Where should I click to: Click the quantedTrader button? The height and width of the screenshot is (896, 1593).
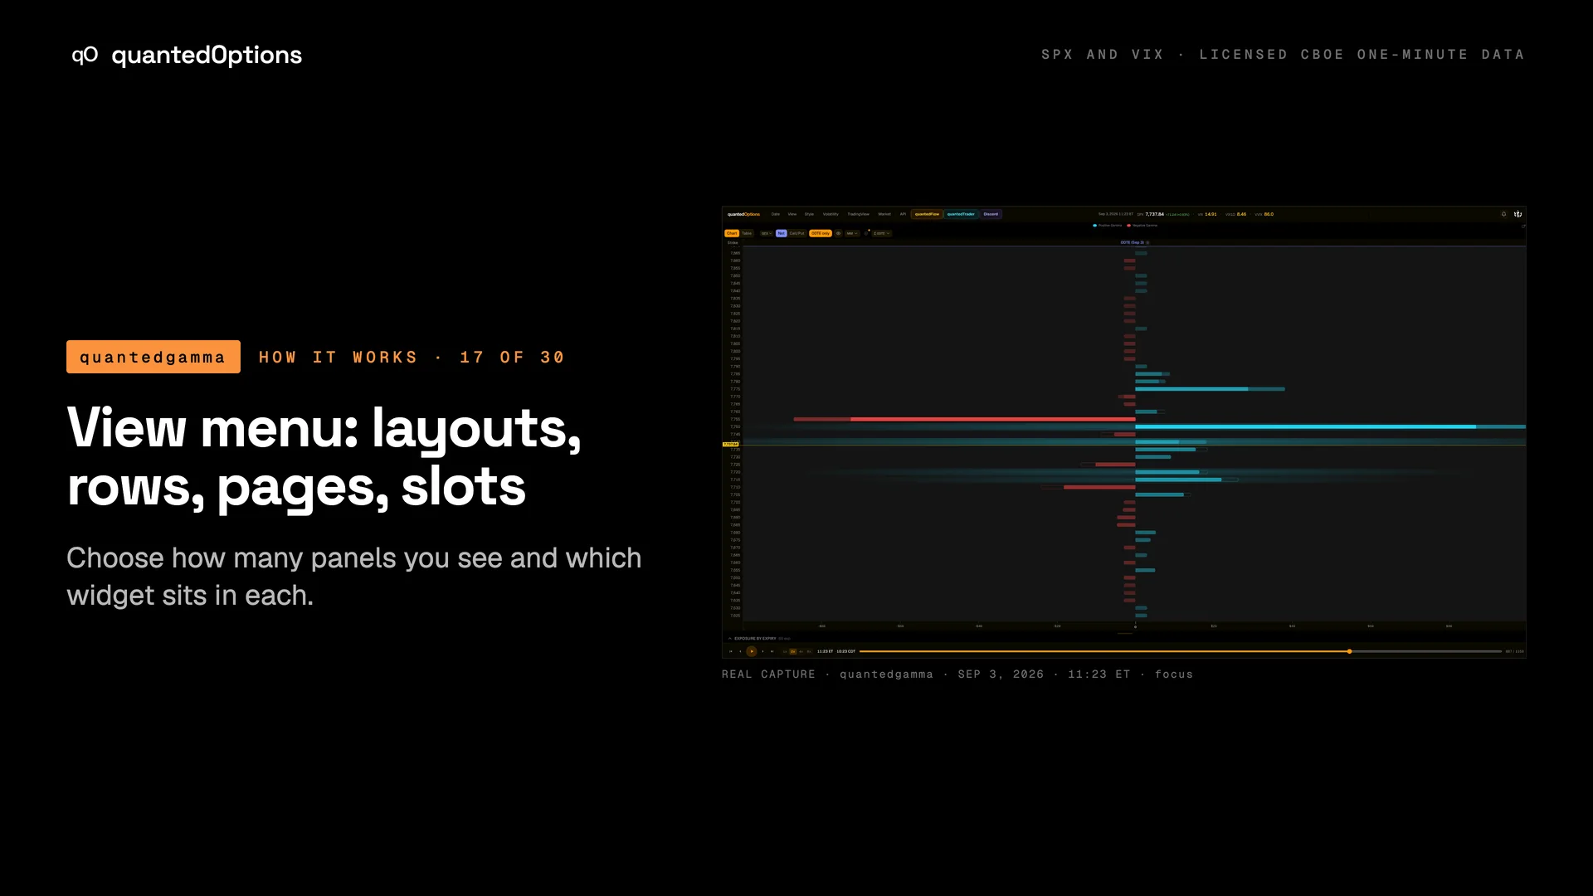tap(961, 214)
